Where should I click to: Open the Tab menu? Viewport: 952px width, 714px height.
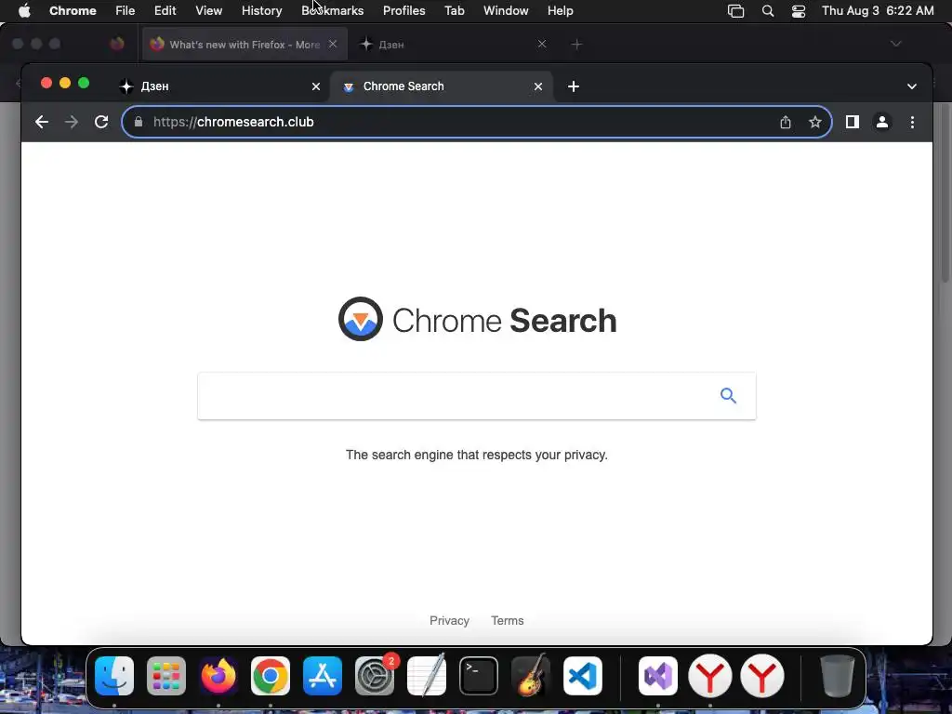[454, 11]
